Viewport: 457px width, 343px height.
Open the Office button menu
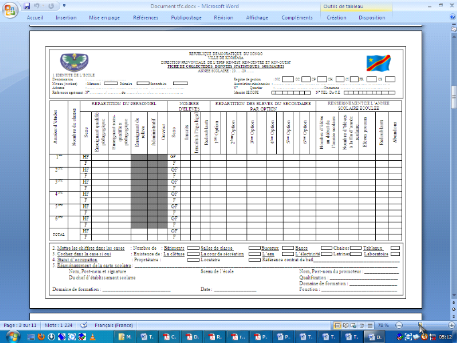click(10, 10)
